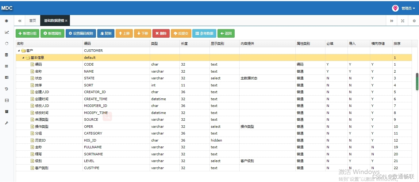Click the 客户级别 content cell
Image resolution: width=419 pixels, height=182 pixels.
pos(267,161)
